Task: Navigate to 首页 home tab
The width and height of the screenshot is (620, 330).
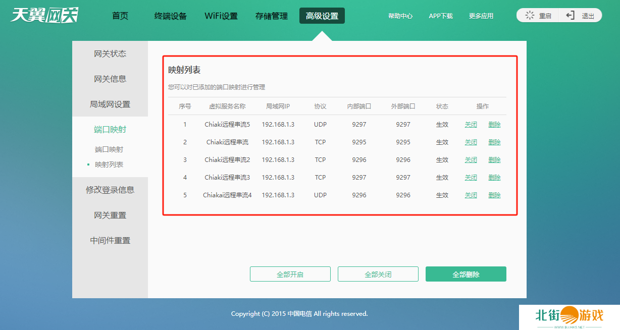Action: coord(120,16)
